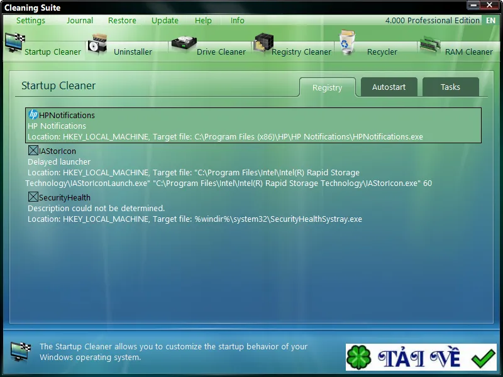Open the RAM Cleaner label

click(469, 52)
